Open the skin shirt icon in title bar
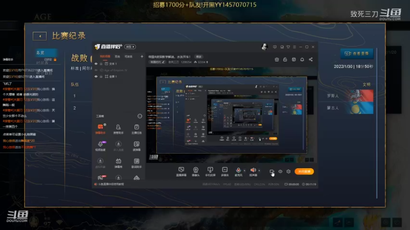 (288, 47)
